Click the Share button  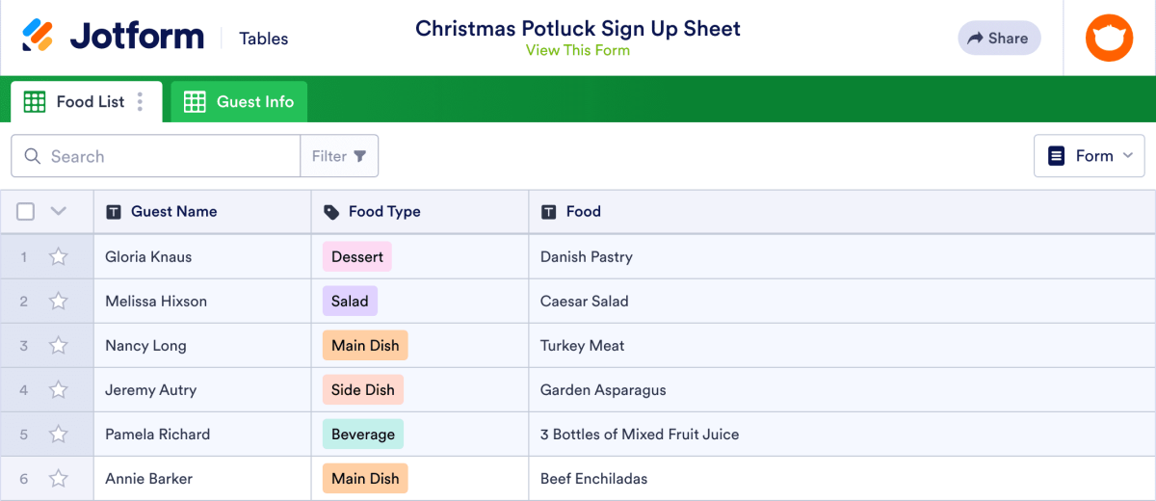tap(999, 38)
